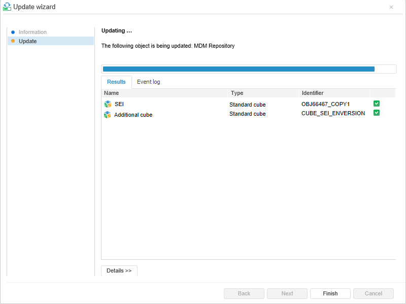Viewport: 406px width, 304px height.
Task: Open the Event log tab
Action: 148,82
